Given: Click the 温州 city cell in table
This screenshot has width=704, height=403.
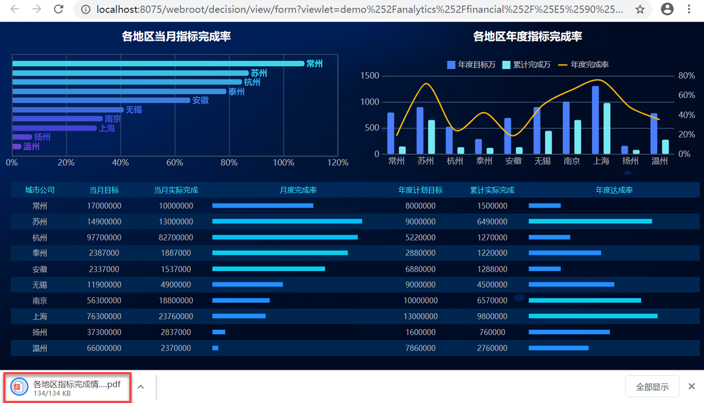Looking at the screenshot, I should pyautogui.click(x=40, y=348).
